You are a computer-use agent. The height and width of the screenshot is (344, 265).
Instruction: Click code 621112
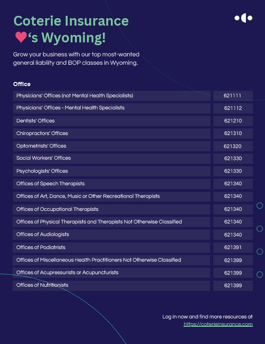tap(233, 108)
